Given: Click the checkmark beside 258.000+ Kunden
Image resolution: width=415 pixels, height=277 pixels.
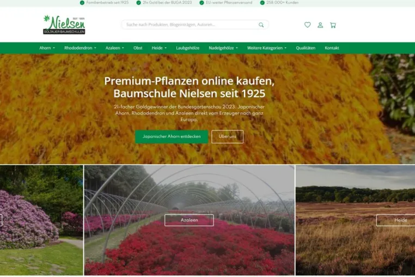Looking at the screenshot, I should 263,3.
